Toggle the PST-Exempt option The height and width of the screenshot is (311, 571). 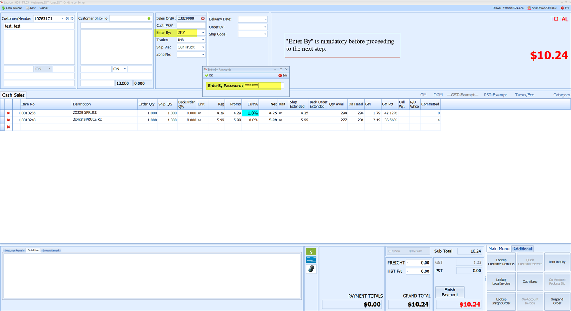click(x=495, y=95)
